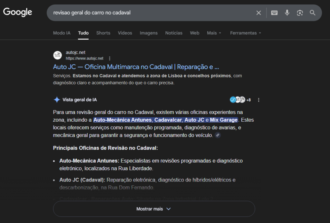Screen dimensions: 330x223
Task: Expand the Mais dropdown in the tabs row
Action: (x=214, y=33)
